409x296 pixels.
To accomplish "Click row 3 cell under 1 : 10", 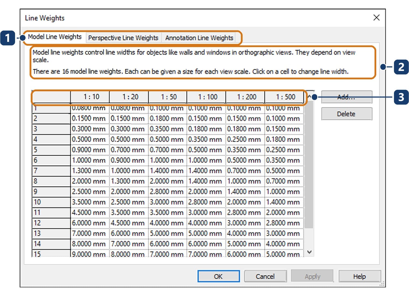I will pos(90,129).
